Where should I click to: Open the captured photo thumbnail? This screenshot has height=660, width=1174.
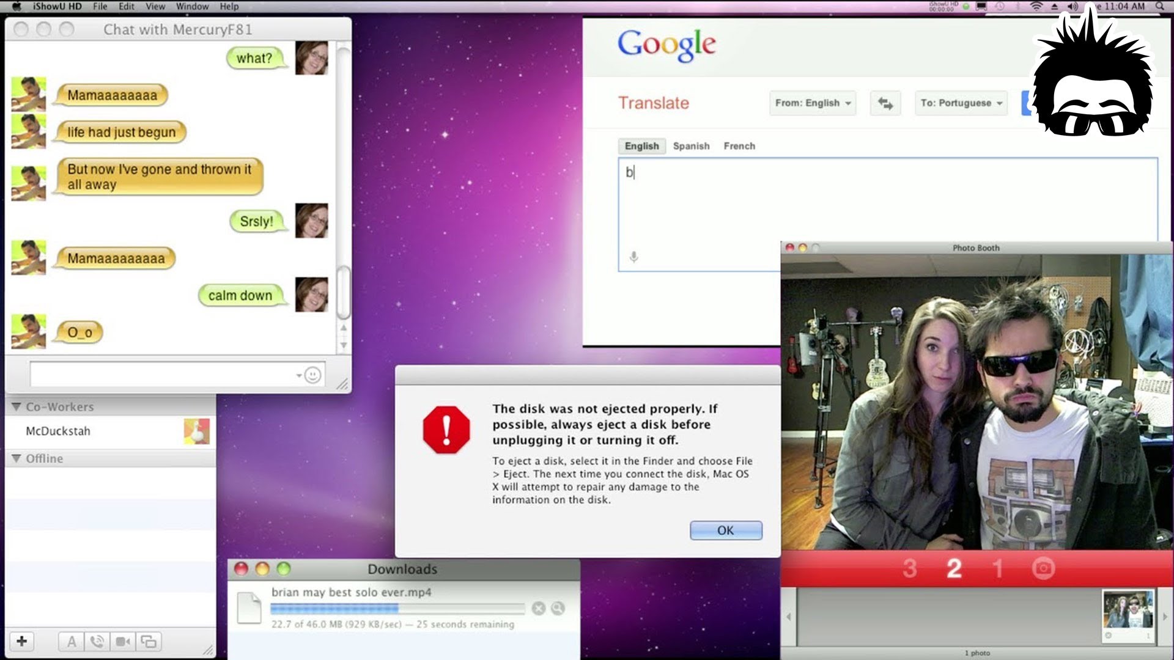click(1128, 610)
